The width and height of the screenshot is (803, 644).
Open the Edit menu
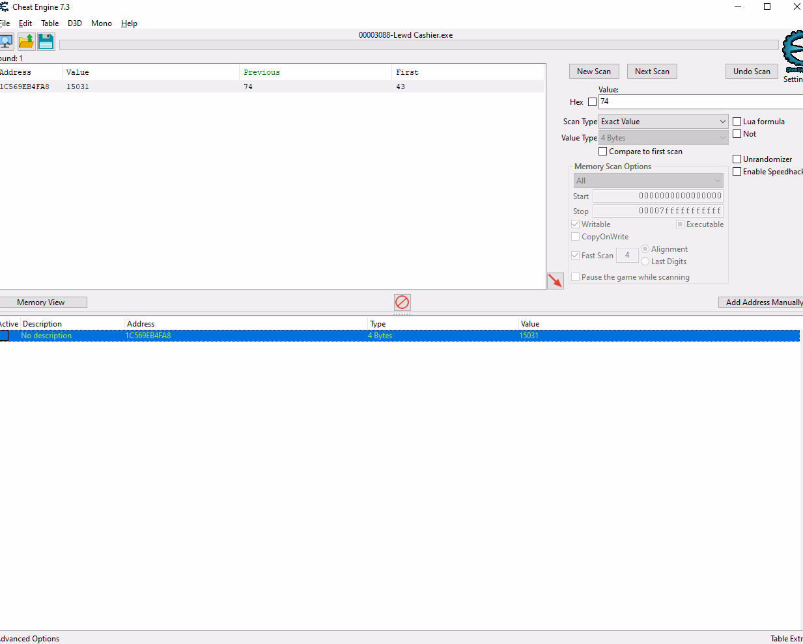pyautogui.click(x=25, y=23)
